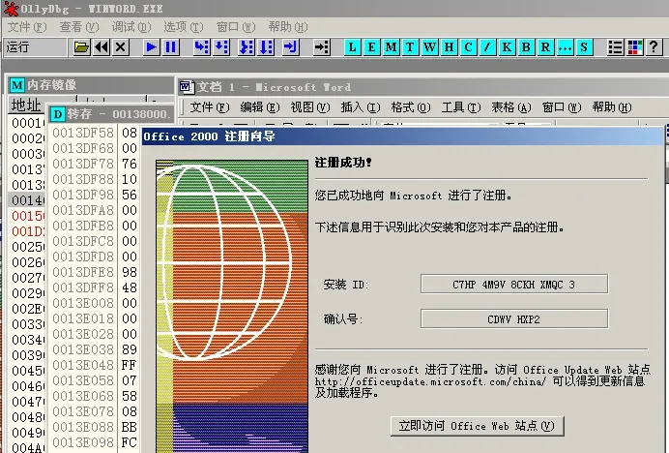Open References window with R button
669x453 pixels.
[x=545, y=47]
